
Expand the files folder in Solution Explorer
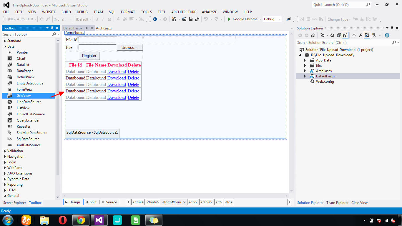point(305,66)
